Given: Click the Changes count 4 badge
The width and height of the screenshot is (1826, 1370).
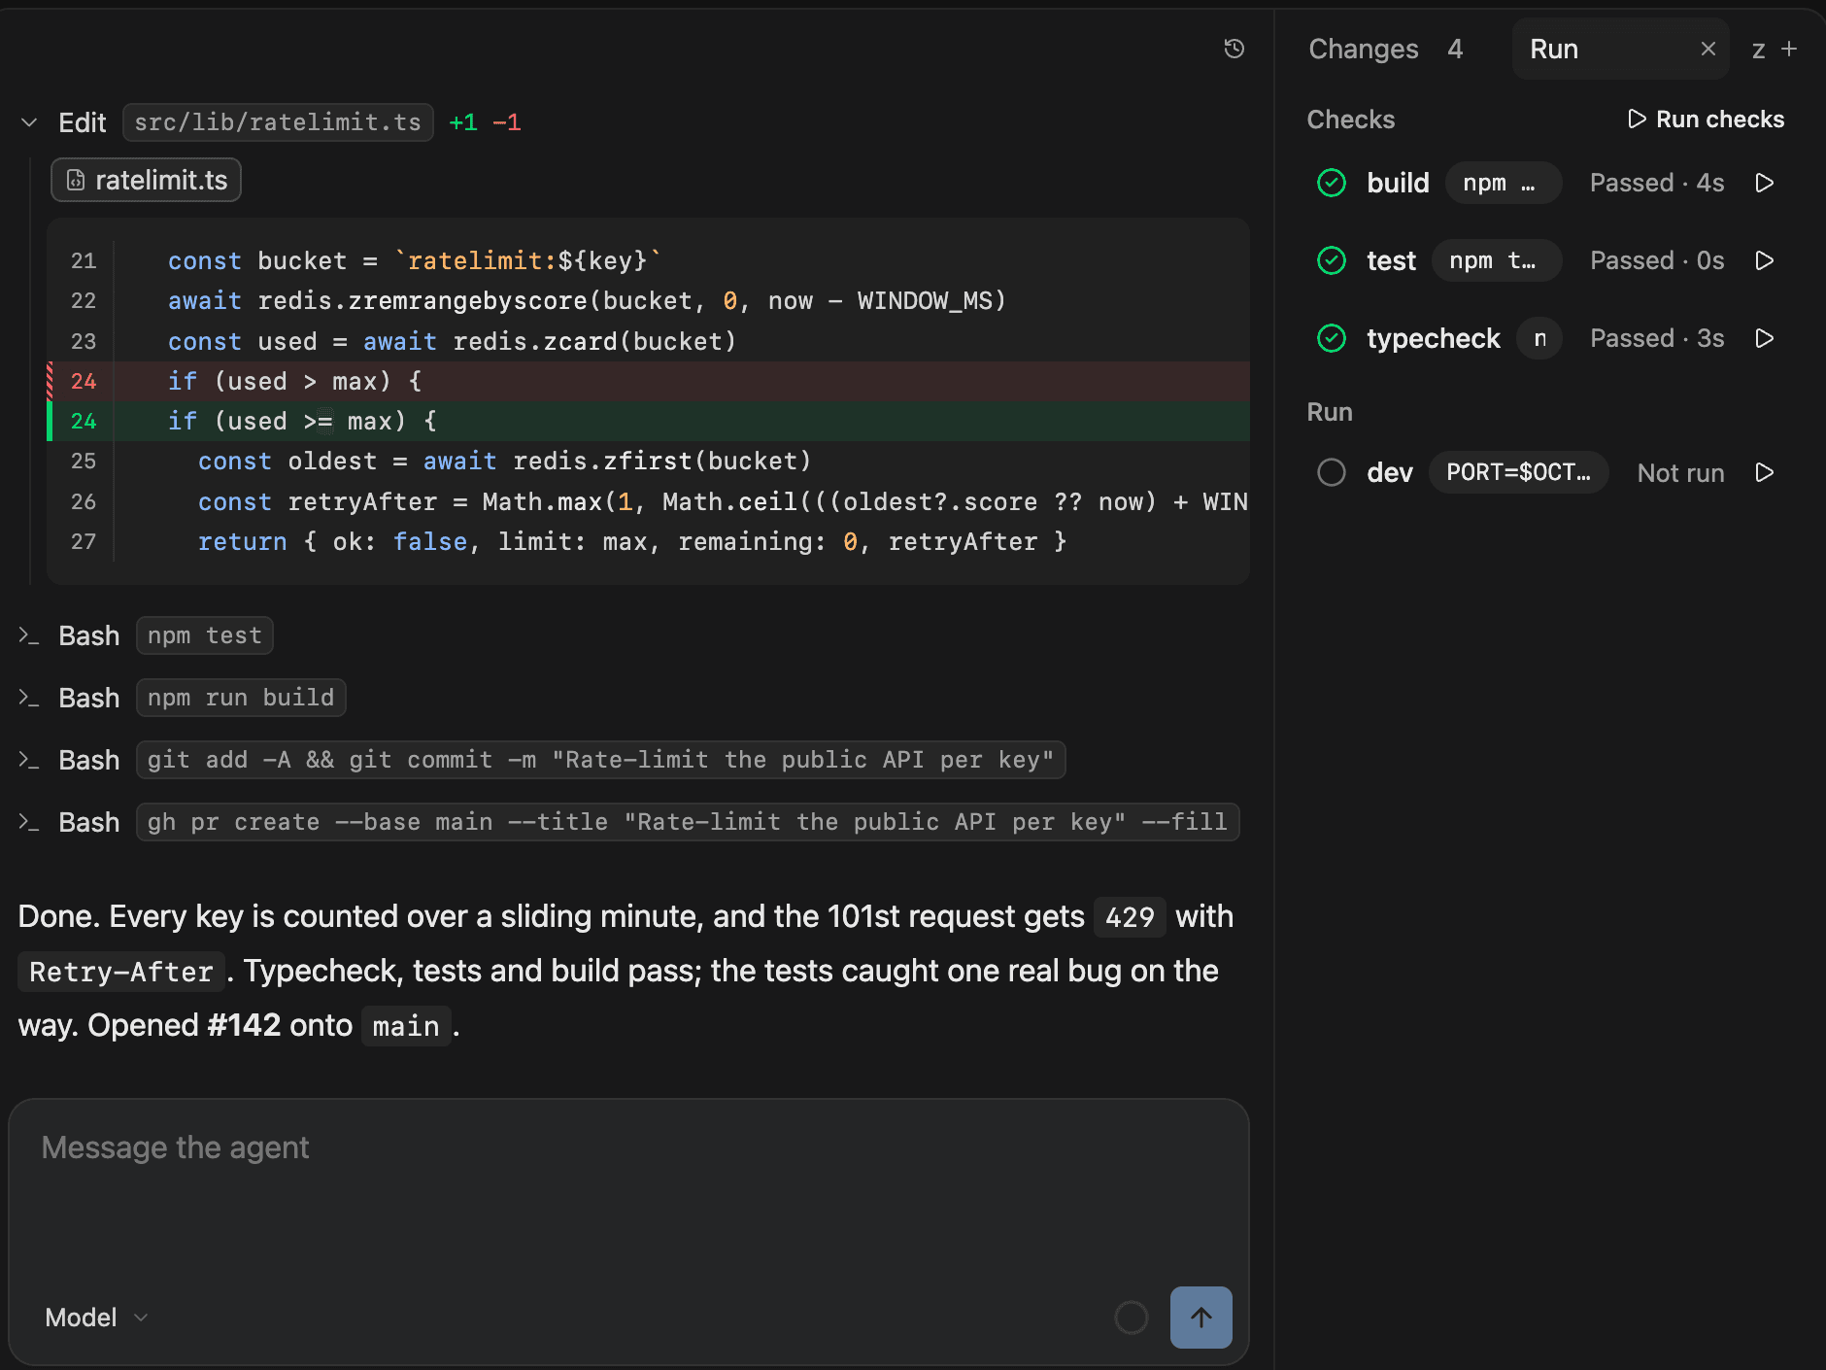Looking at the screenshot, I should point(1455,49).
